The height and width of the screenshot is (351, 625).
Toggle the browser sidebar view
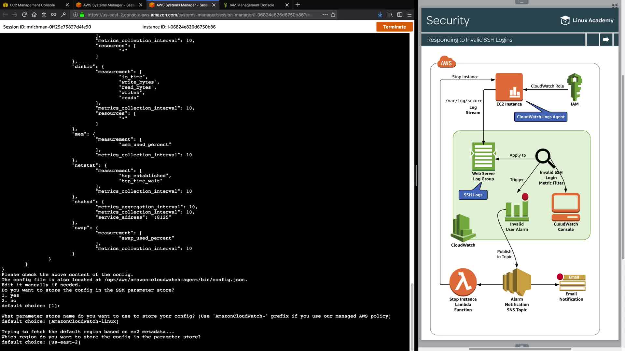pos(400,15)
